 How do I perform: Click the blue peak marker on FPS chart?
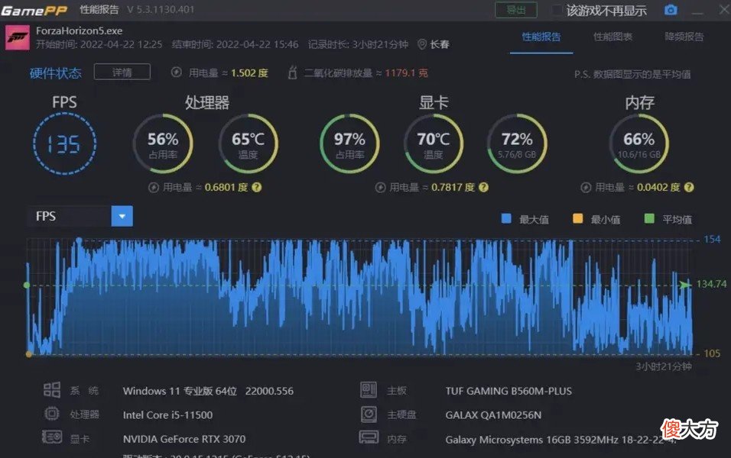[79, 240]
